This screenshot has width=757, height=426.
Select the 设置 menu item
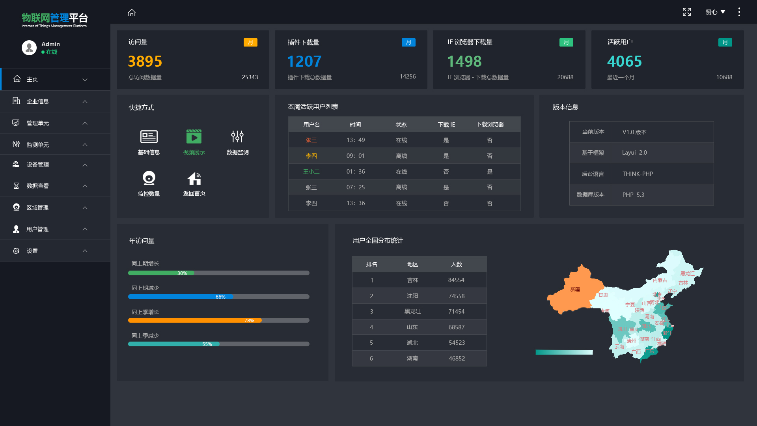pos(55,251)
